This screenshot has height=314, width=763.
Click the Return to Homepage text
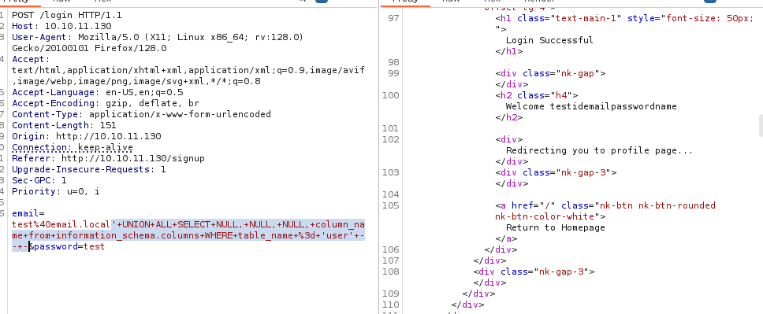pyautogui.click(x=555, y=227)
